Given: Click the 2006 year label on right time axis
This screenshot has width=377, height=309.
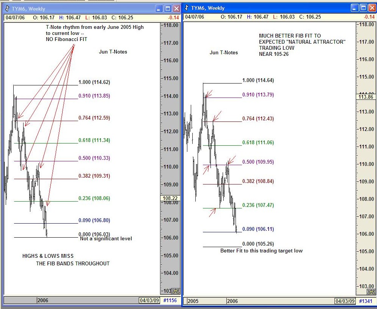Looking at the screenshot, I should tap(232, 301).
